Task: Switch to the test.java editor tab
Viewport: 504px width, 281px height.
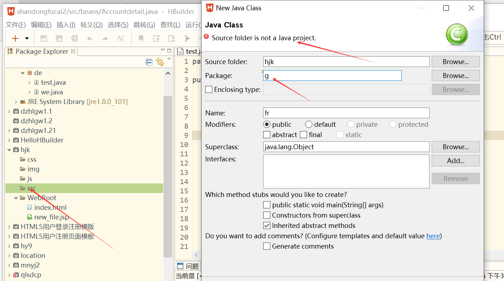Action: pyautogui.click(x=189, y=51)
